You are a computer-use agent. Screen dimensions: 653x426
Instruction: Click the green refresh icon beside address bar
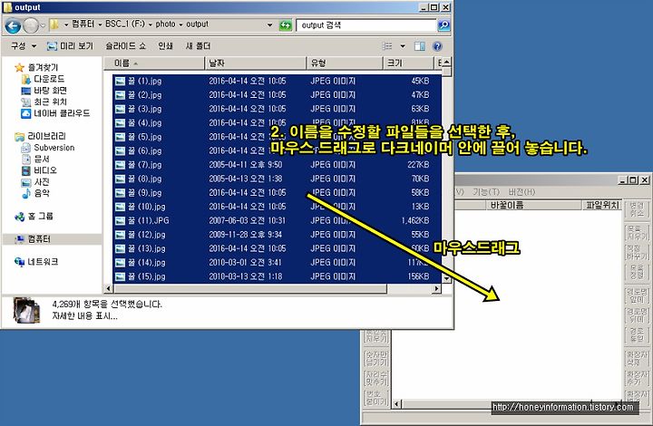[x=286, y=25]
